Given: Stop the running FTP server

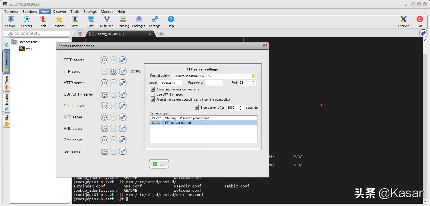Looking at the screenshot, I should 114,72.
